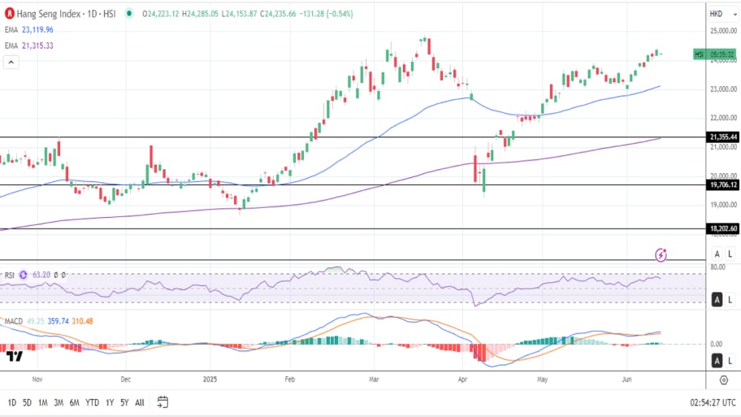This screenshot has width=741, height=417.
Task: Open chart settings gear on time axis
Action: tap(723, 380)
